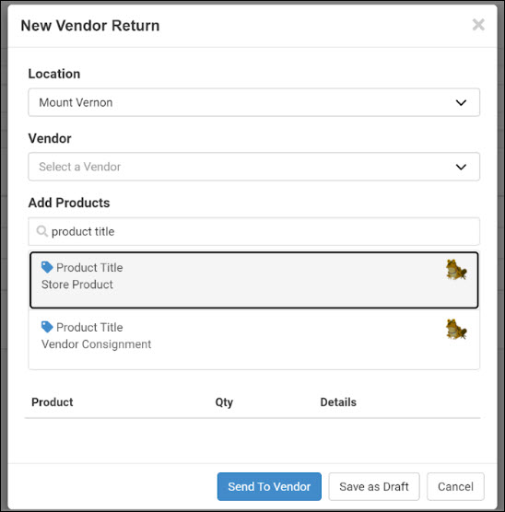Screen dimensions: 505x512
Task: Open the Mount Vernon location selector
Action: 254,102
